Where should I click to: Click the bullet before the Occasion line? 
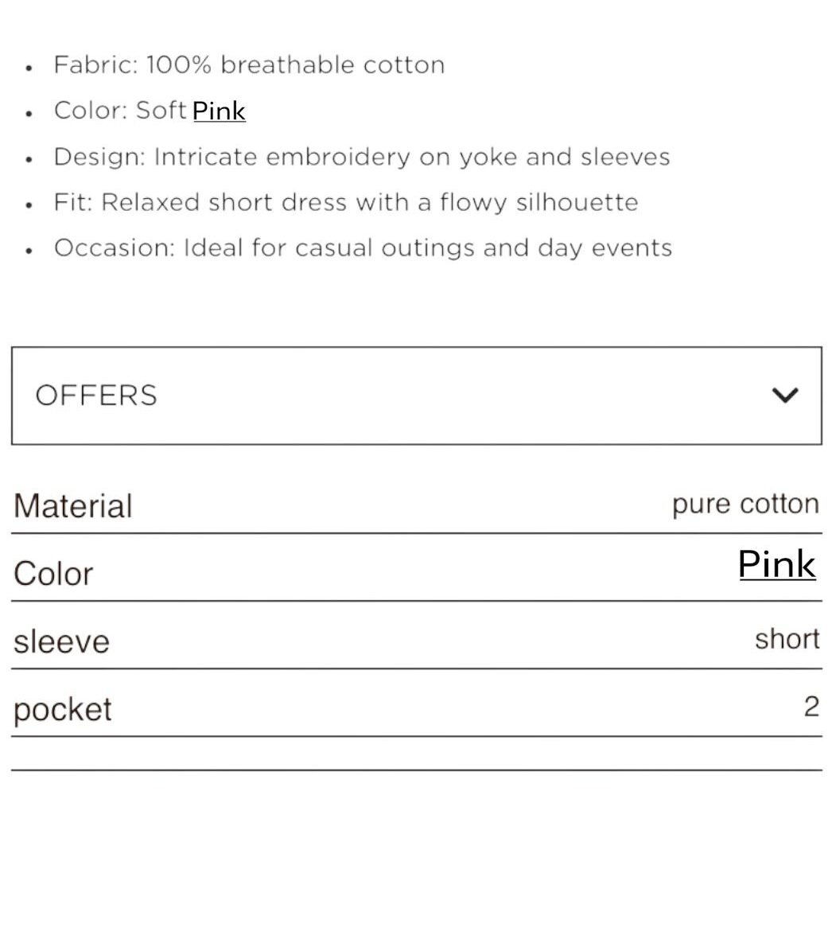point(29,251)
